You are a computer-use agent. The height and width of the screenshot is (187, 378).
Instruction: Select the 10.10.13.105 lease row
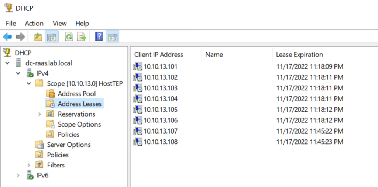click(161, 110)
